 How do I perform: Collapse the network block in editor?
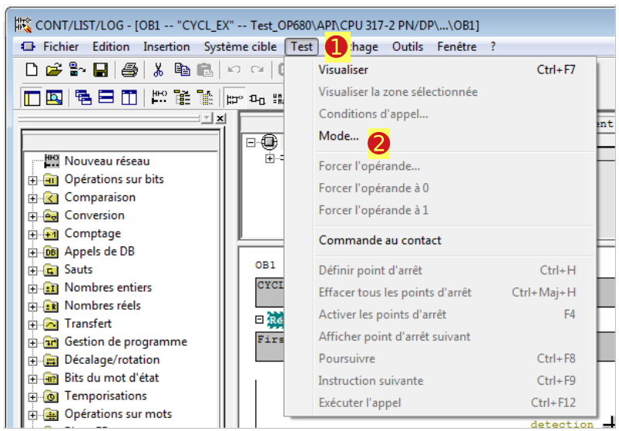[x=259, y=320]
